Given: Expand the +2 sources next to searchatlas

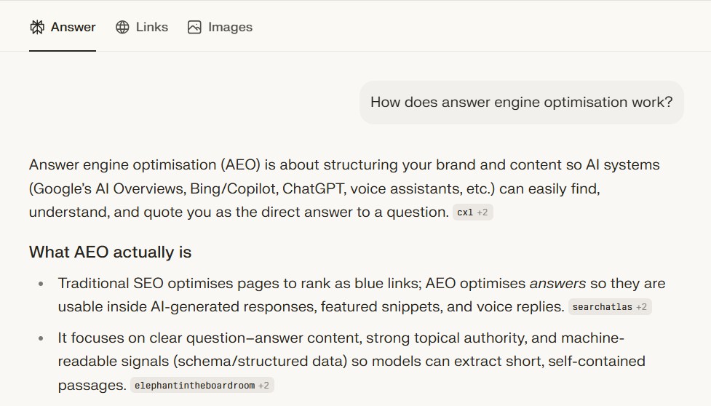Looking at the screenshot, I should (641, 307).
